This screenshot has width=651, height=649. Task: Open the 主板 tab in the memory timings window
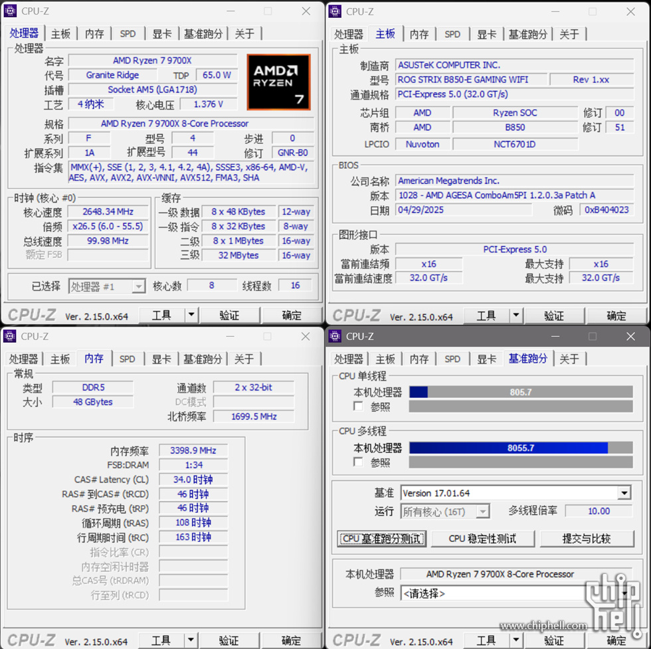coord(60,359)
